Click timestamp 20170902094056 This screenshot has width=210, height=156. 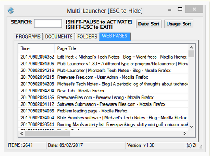(x=37, y=111)
